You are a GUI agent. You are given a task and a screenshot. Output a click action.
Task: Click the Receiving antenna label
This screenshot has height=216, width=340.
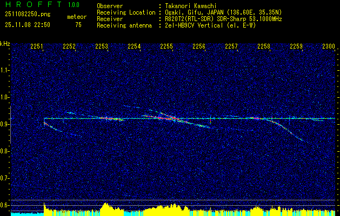click(124, 25)
